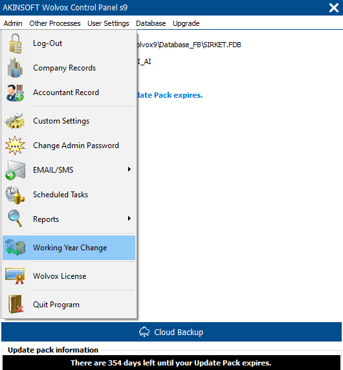Click the padlock Log-Out icon
This screenshot has height=370, width=343.
click(x=16, y=43)
